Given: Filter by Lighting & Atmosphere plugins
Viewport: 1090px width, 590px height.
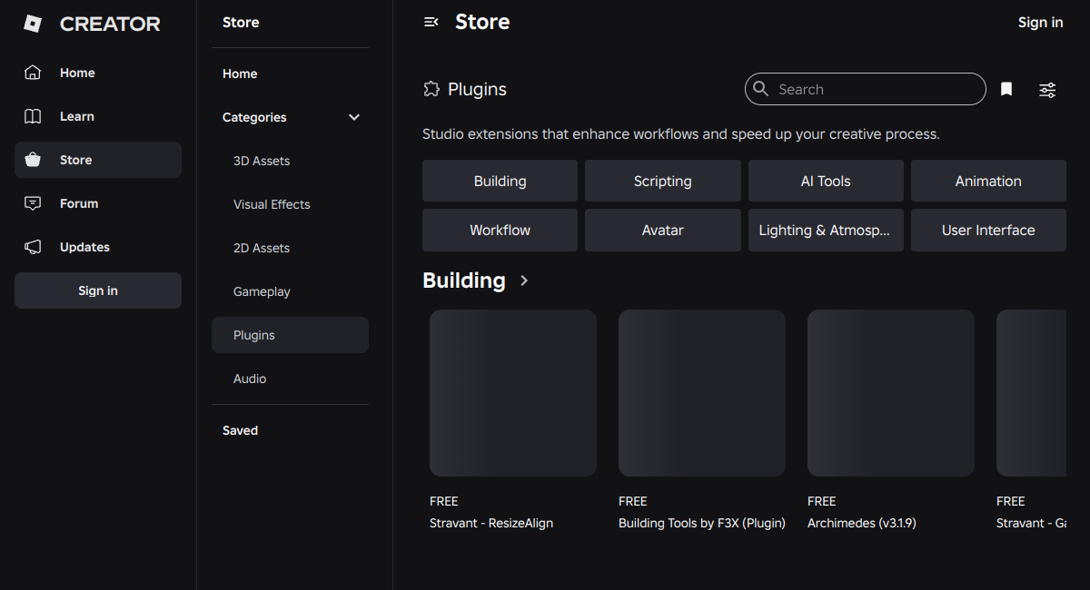Looking at the screenshot, I should pyautogui.click(x=826, y=230).
